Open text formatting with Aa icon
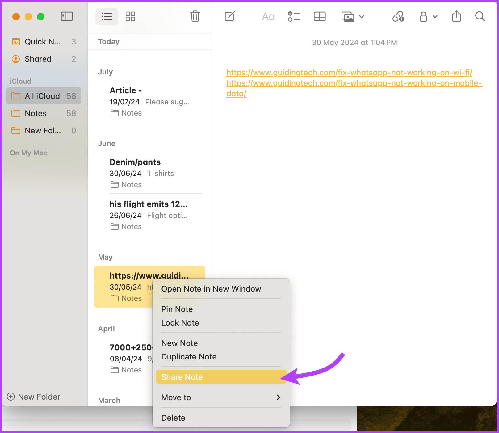The image size is (499, 433). click(268, 16)
